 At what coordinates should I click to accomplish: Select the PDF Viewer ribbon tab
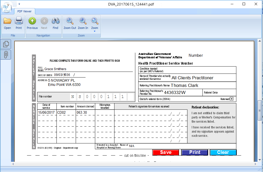click(x=24, y=11)
